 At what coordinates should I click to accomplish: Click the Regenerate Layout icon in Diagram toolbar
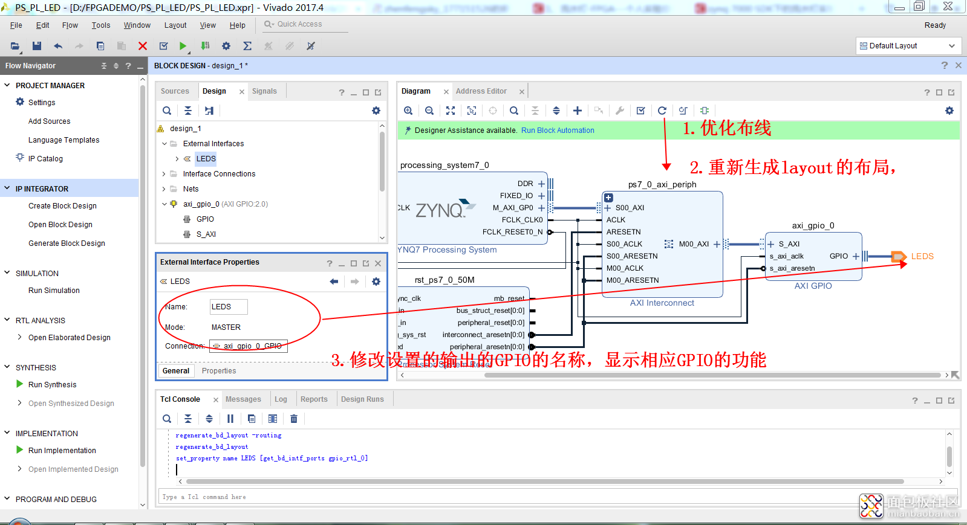(662, 111)
